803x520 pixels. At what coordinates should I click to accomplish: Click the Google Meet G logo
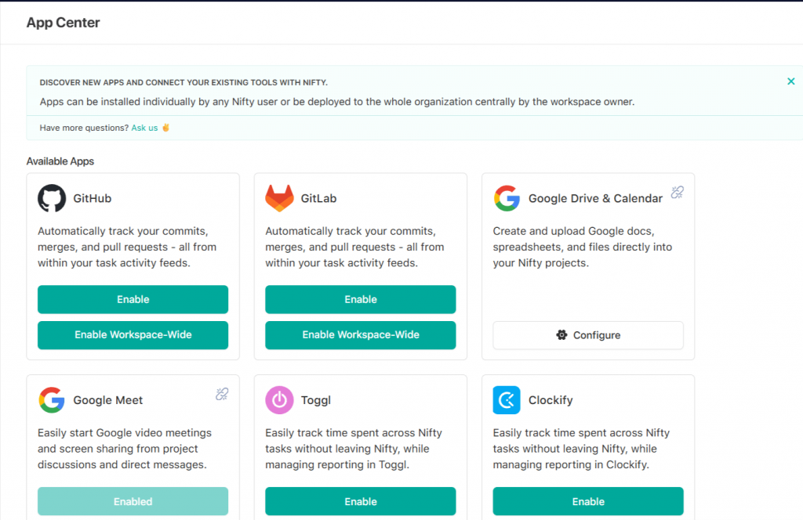pos(52,400)
